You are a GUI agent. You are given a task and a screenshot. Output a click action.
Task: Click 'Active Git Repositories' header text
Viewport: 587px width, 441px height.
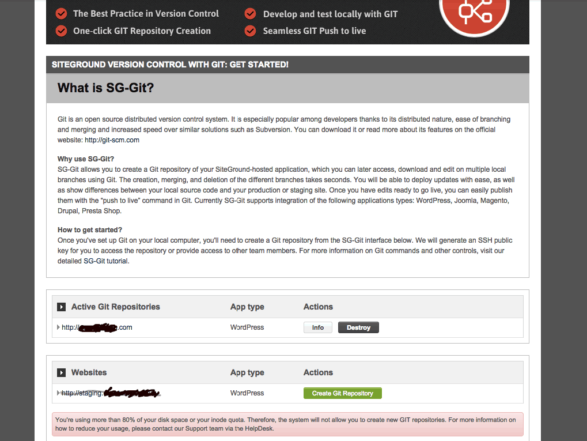pyautogui.click(x=116, y=307)
